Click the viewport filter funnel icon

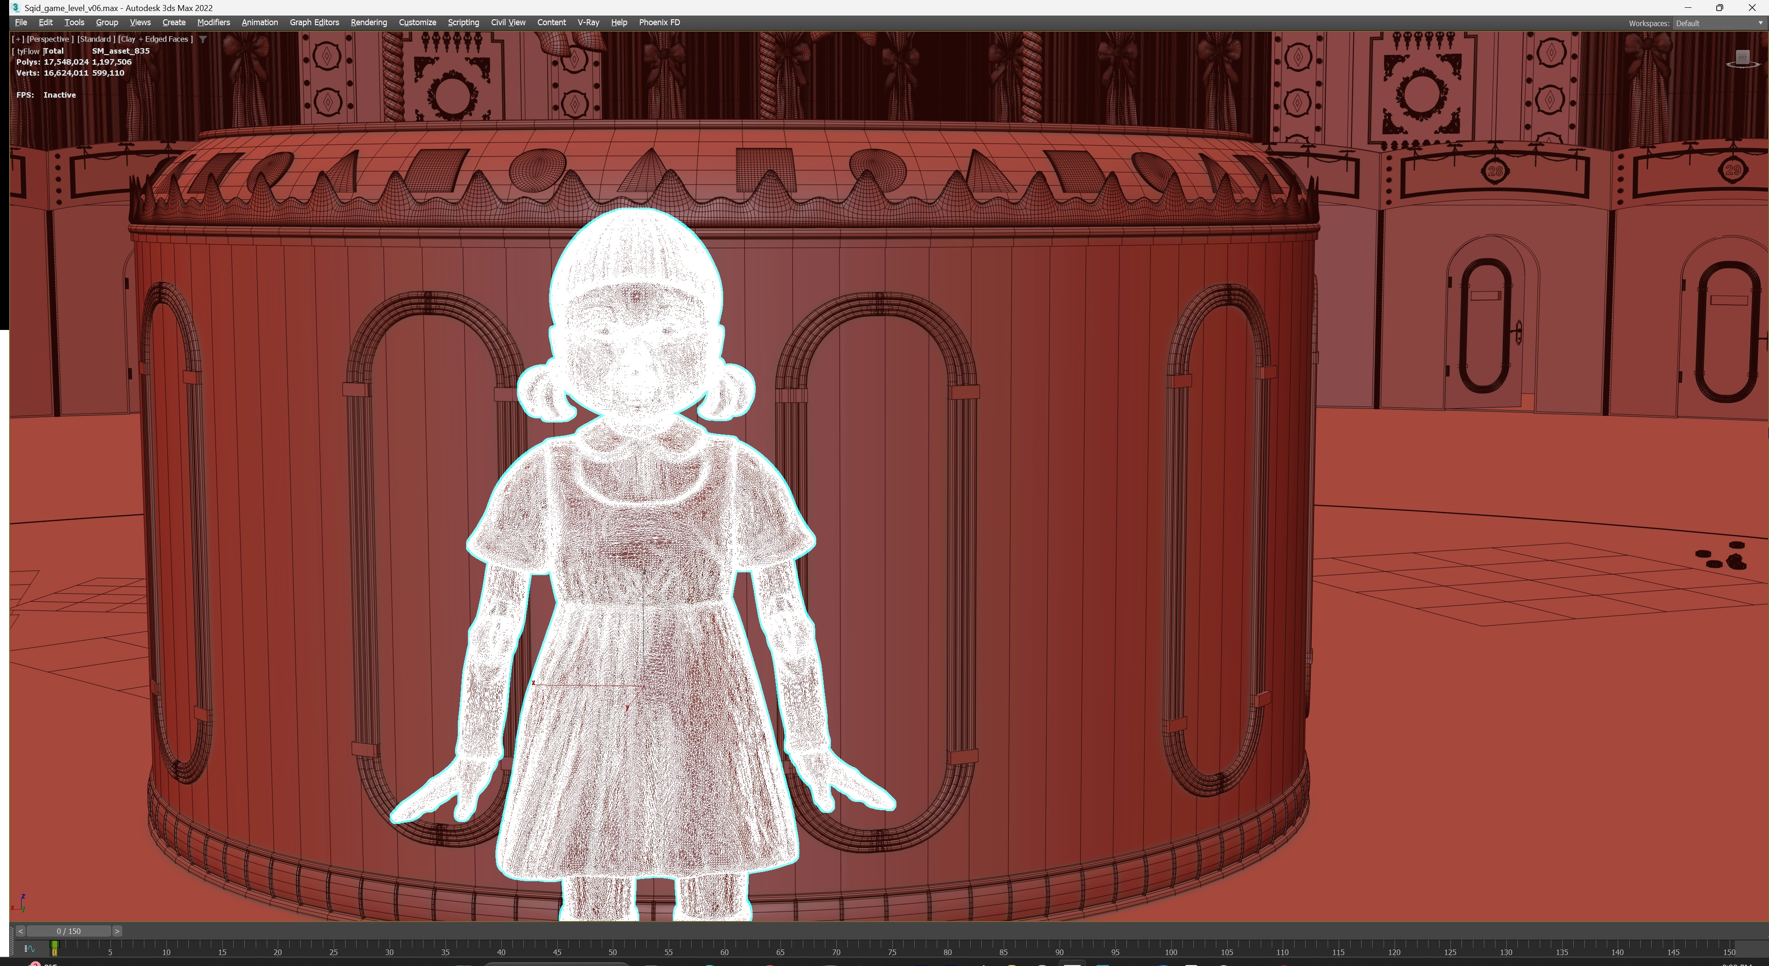203,39
